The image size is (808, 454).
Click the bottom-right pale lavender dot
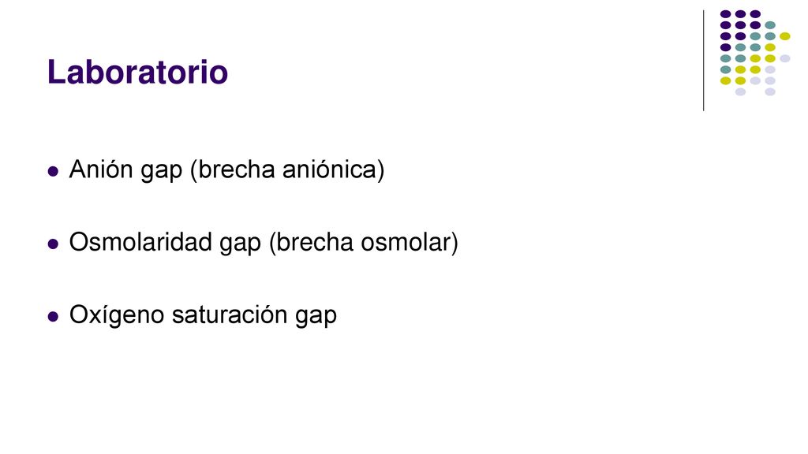[x=770, y=92]
